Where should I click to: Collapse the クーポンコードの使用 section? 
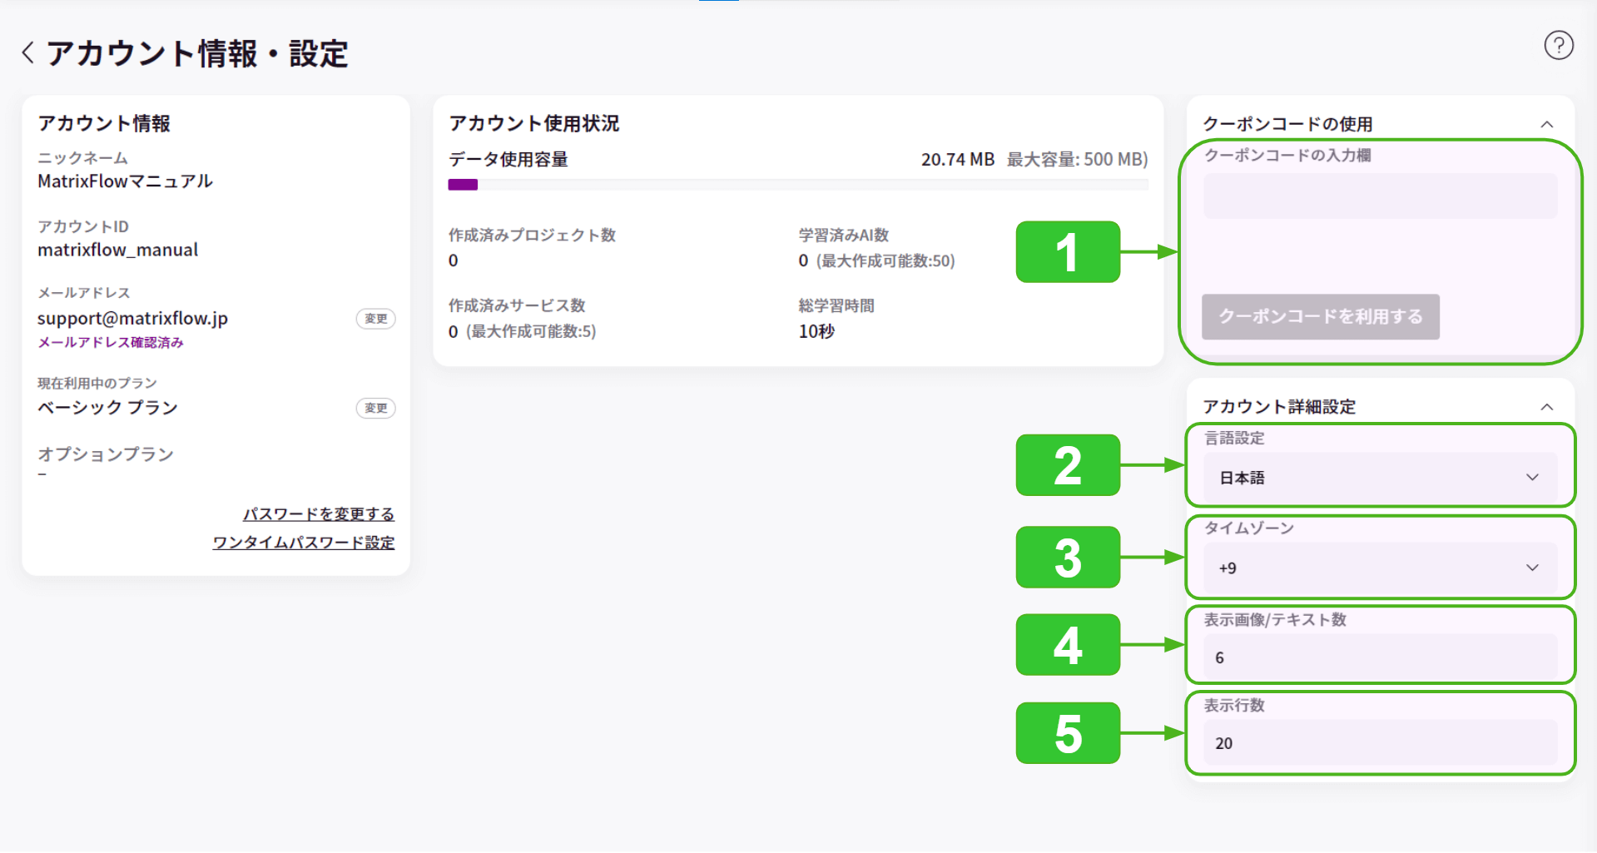point(1547,124)
